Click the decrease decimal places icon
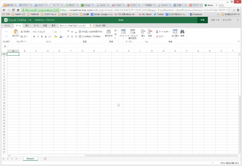This screenshot has height=166, width=242. (x=115, y=34)
